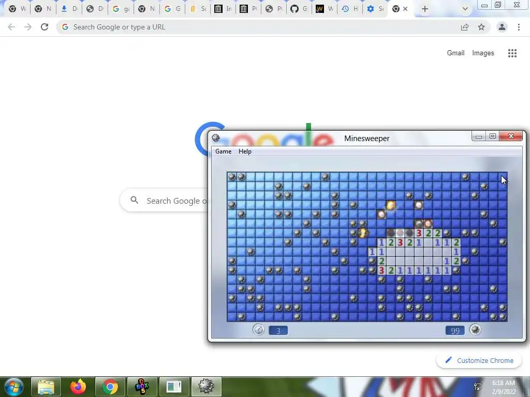Viewport: 530px width, 397px height.
Task: Switch to the Settings tab with the gear icon
Action: click(376, 9)
